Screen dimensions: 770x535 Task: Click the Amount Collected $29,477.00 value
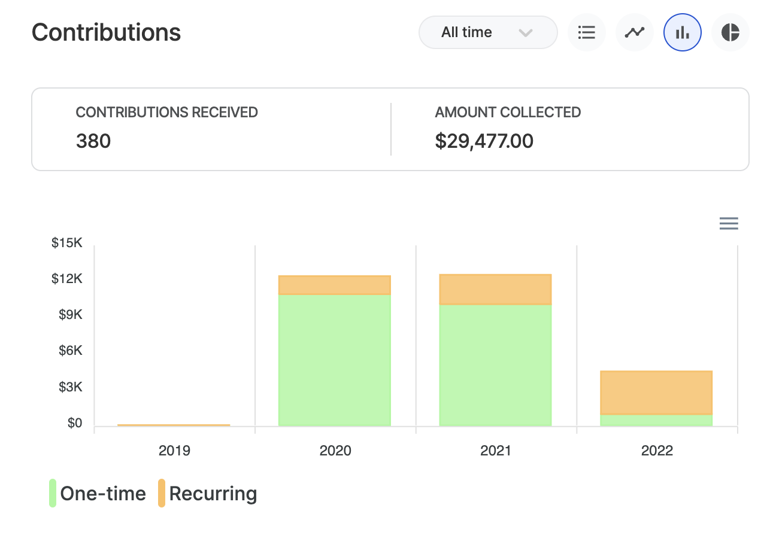point(484,141)
